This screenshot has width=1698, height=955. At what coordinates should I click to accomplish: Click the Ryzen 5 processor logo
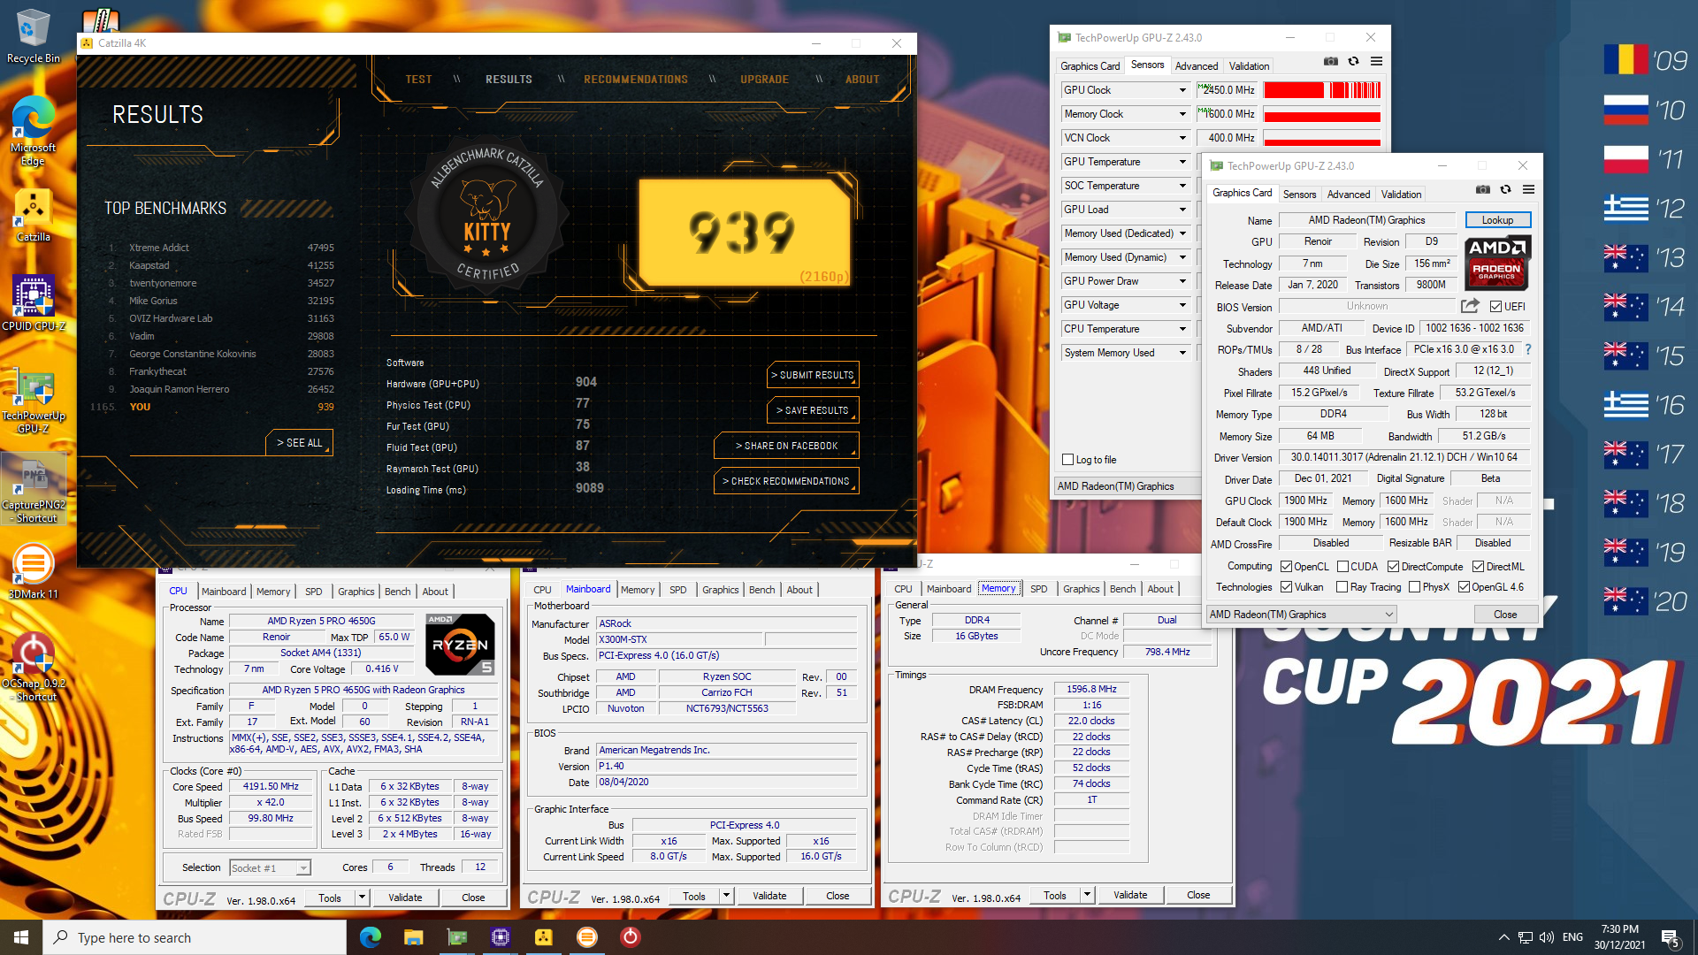[460, 645]
